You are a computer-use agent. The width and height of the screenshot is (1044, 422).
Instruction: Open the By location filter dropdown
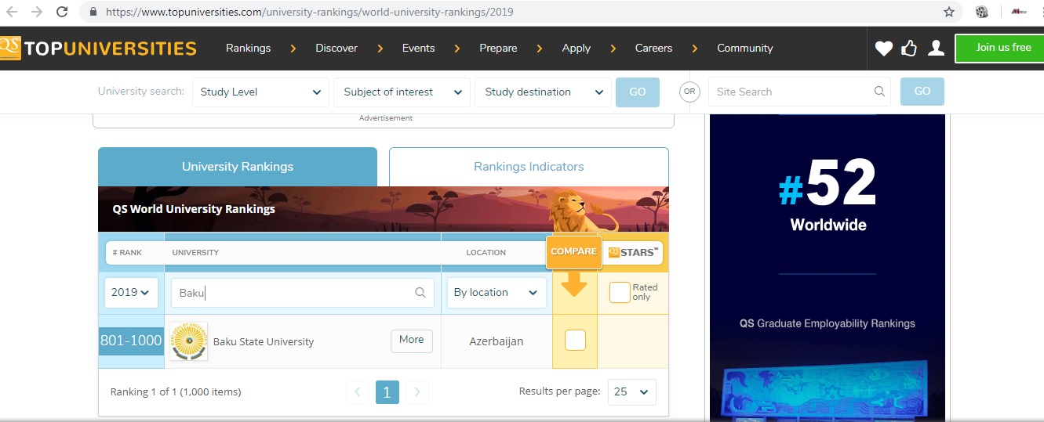[497, 293]
